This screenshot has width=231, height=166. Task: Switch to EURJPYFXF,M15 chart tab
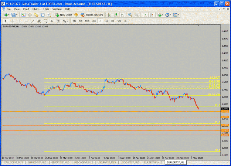(x=153, y=162)
